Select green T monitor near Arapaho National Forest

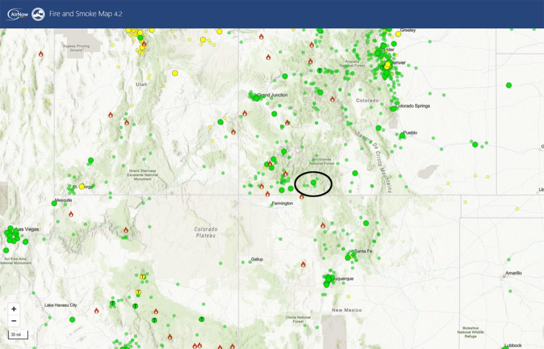pos(320,71)
